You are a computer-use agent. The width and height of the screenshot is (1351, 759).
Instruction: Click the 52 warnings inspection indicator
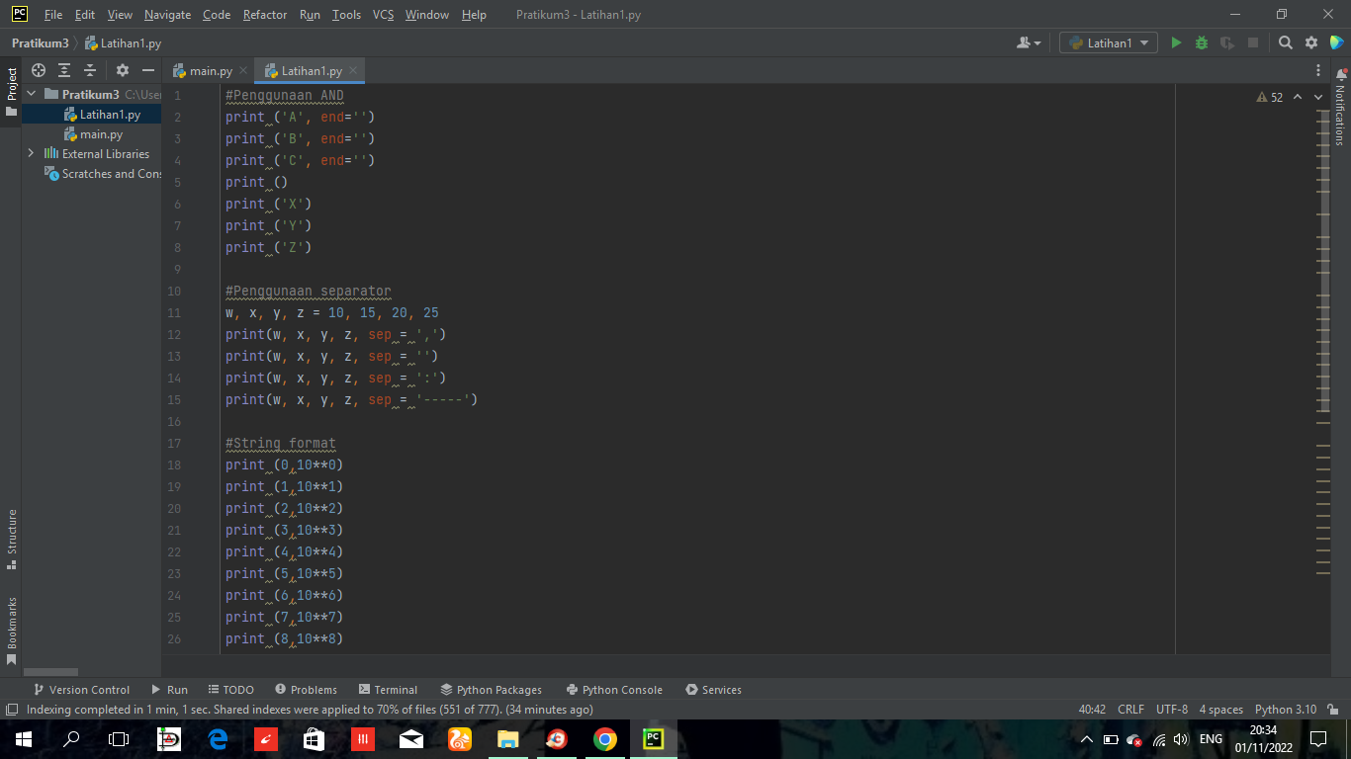(1270, 97)
